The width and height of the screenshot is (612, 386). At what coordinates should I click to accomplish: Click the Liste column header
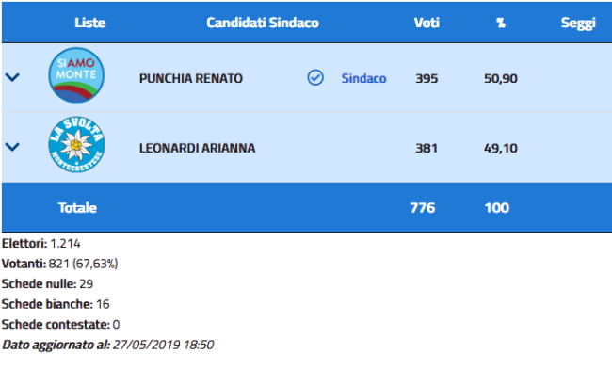[89, 23]
